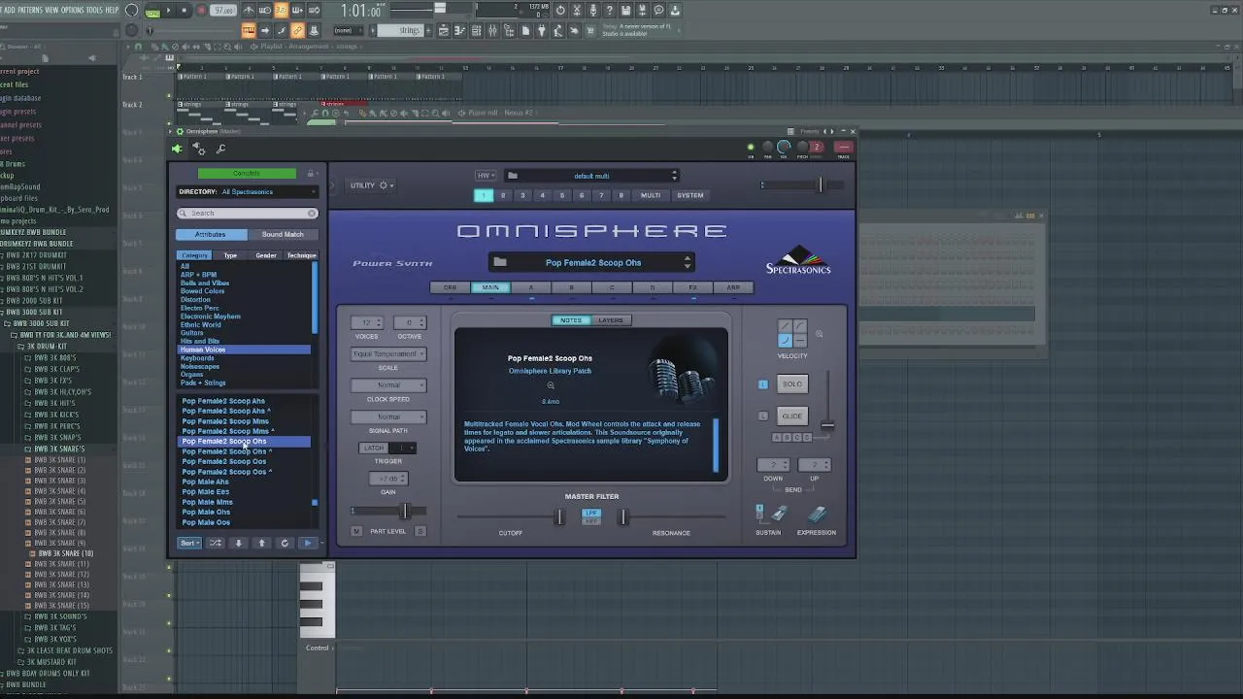Viewport: 1243px width, 699px height.
Task: Select the ARP + BPM category
Action: 198,275
